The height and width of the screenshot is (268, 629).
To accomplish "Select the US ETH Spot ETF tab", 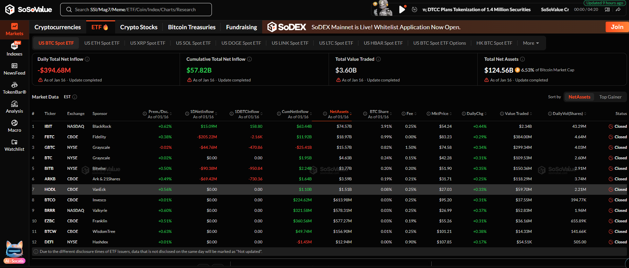I will 102,43.
